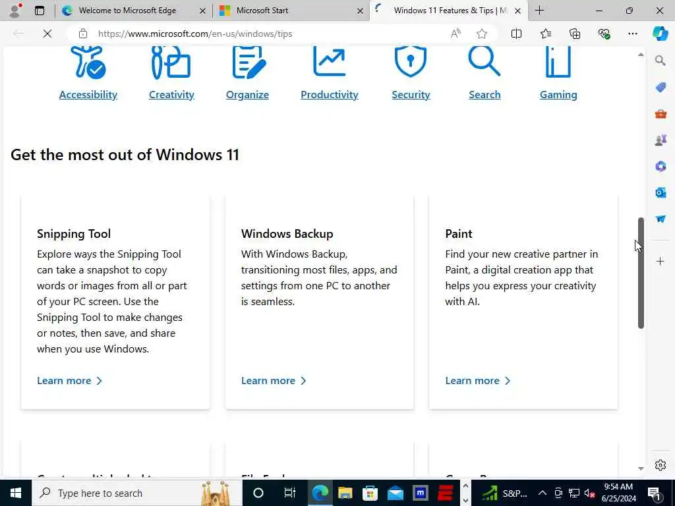Click the Creativity link

coord(171,95)
